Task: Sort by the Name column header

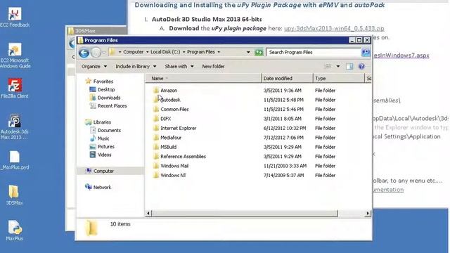Action: [x=203, y=78]
